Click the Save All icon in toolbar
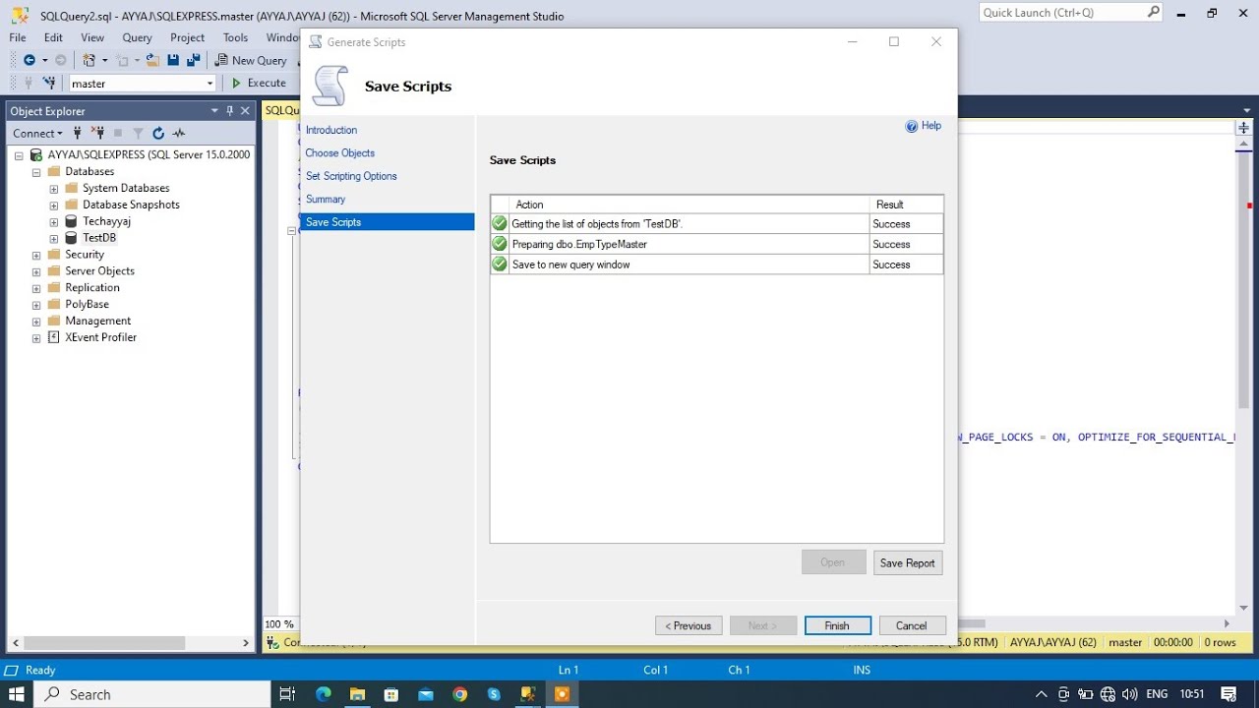Screen dimensions: 1259x708 click(194, 60)
